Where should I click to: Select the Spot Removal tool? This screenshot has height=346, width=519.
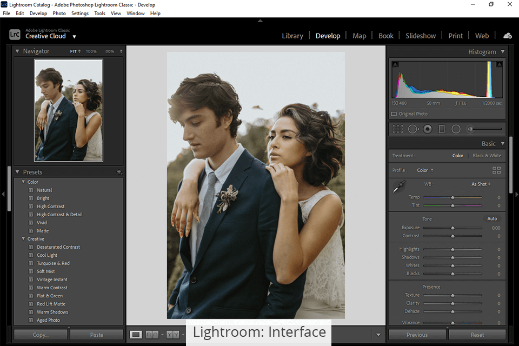pyautogui.click(x=413, y=129)
